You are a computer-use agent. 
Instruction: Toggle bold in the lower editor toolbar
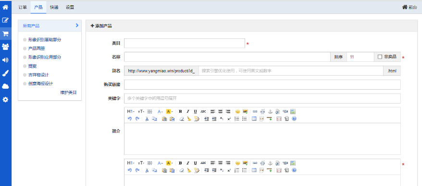point(180,163)
